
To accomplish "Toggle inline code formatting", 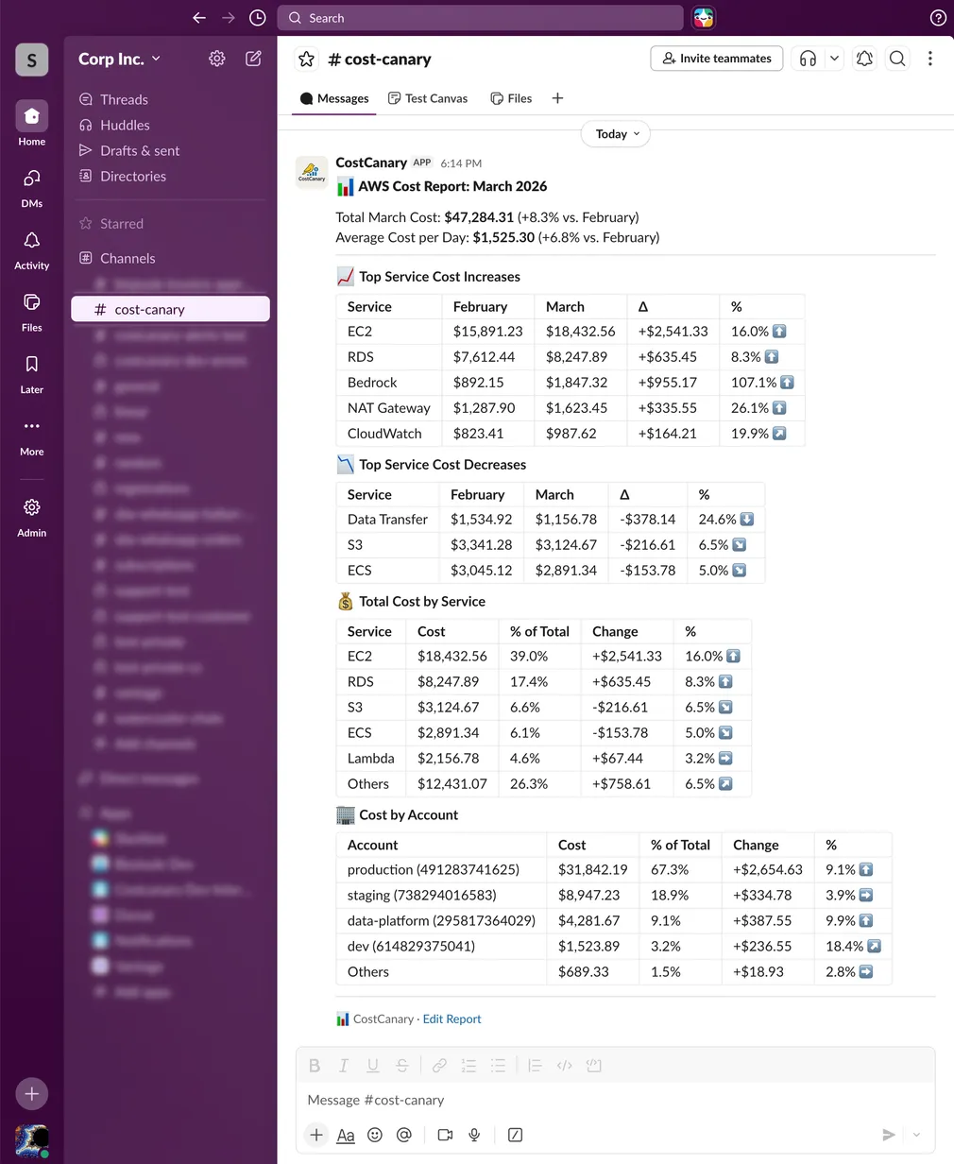I will click(564, 1066).
